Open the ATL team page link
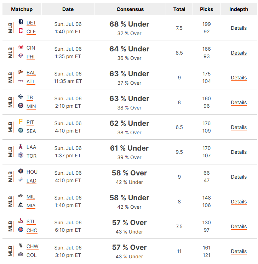 click(31, 82)
